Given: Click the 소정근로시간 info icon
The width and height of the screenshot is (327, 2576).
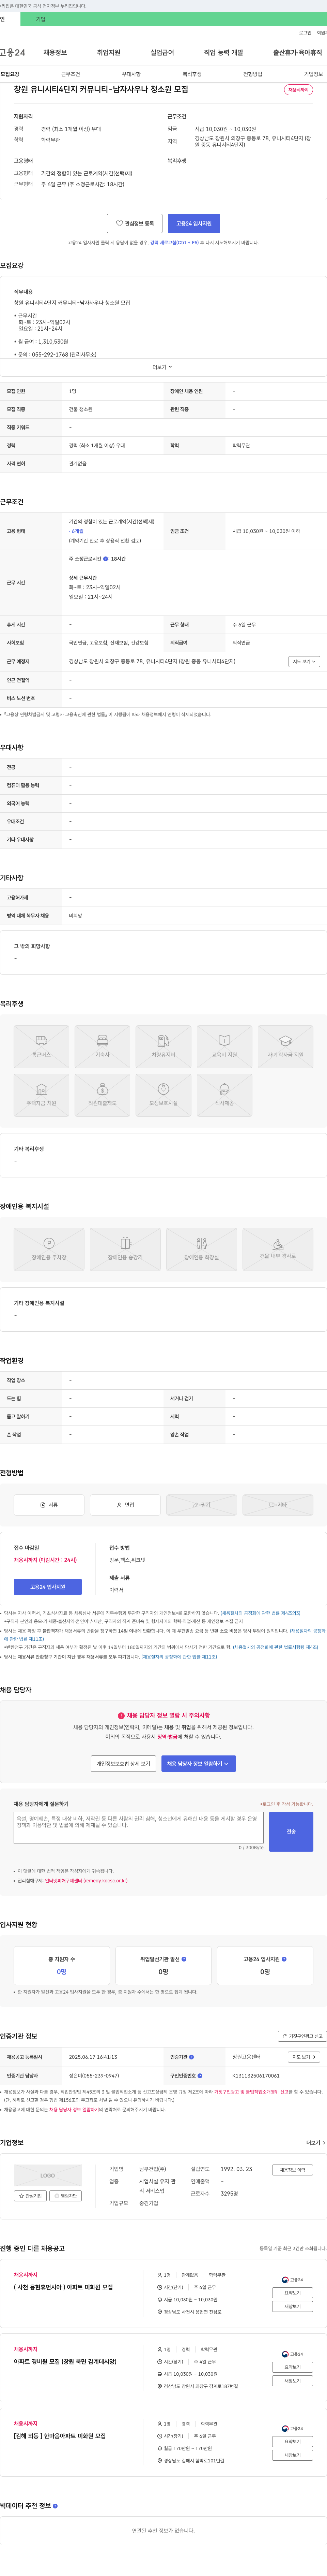Looking at the screenshot, I should point(106,559).
